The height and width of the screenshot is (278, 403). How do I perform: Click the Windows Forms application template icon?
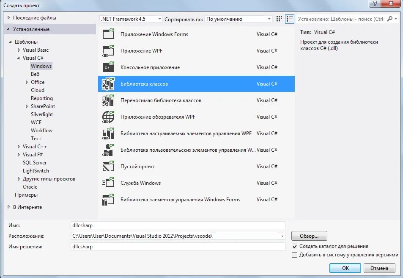108,34
